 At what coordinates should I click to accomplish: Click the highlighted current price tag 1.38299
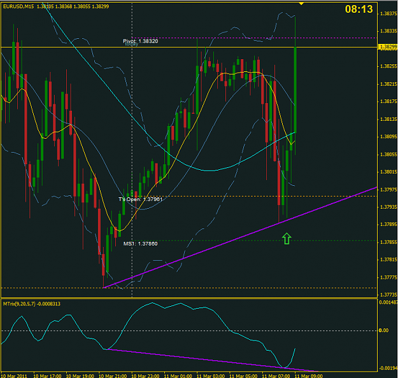click(x=388, y=46)
